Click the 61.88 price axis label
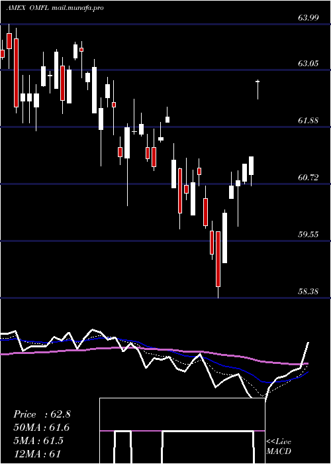Viewport: 331px width, 464px height. coord(308,121)
